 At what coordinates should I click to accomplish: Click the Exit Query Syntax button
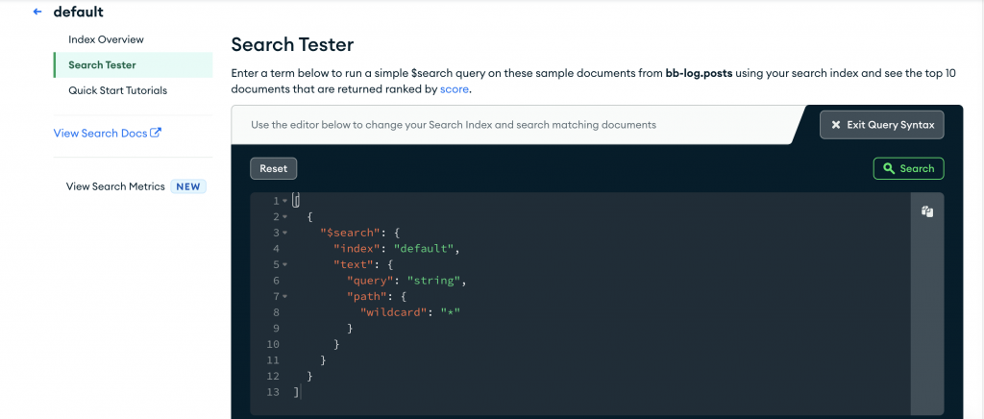[x=882, y=125]
